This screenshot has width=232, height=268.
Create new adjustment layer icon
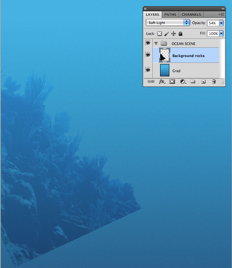pyautogui.click(x=183, y=81)
